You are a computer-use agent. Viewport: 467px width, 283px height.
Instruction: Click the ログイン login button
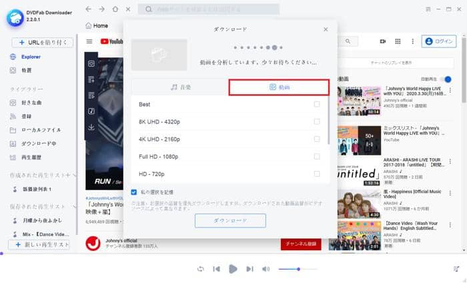439,41
